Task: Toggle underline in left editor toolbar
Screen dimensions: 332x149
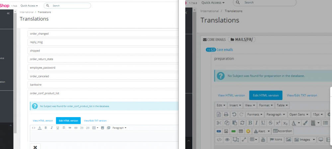Action: pyautogui.click(x=57, y=128)
